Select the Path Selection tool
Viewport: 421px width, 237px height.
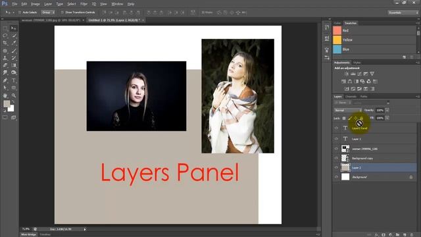coord(5,88)
